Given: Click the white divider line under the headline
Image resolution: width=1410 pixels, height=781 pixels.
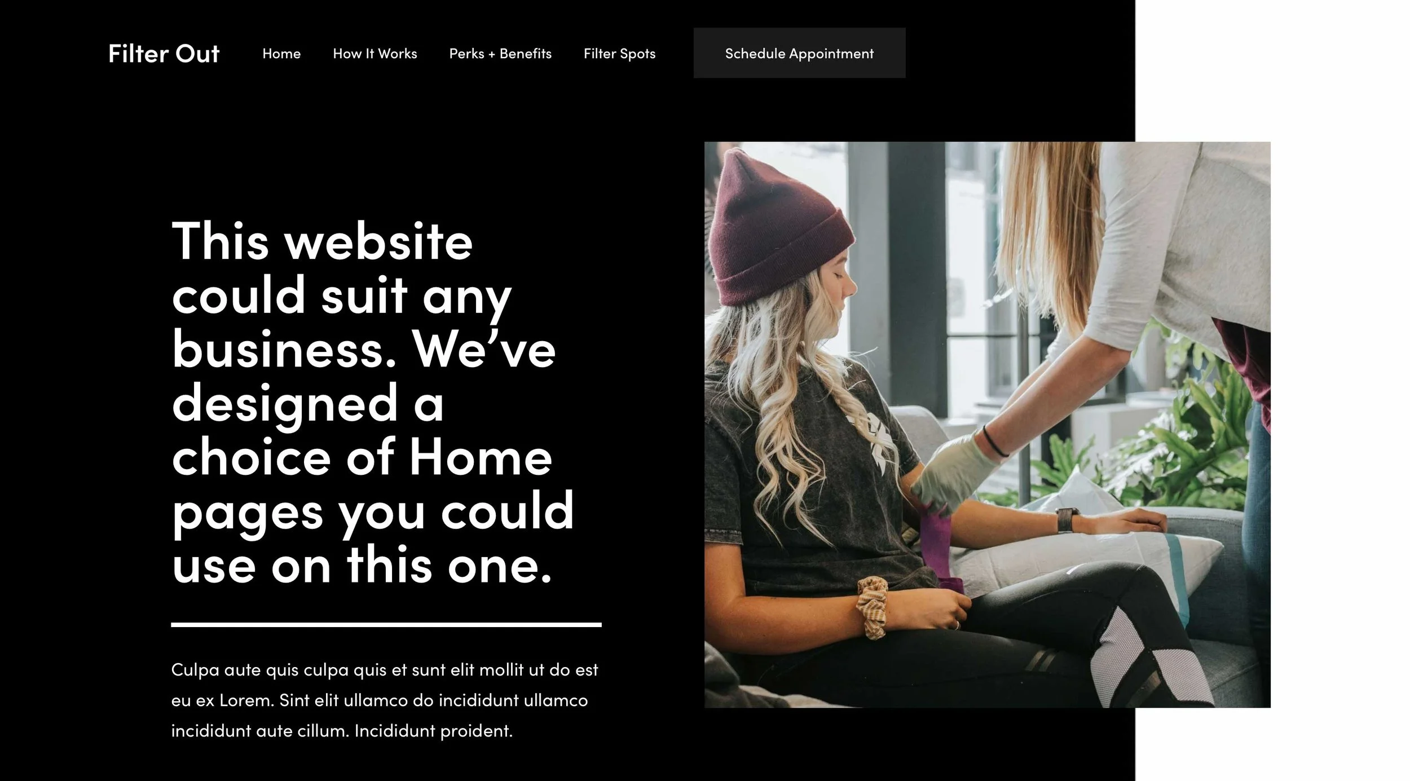Looking at the screenshot, I should click(x=386, y=625).
